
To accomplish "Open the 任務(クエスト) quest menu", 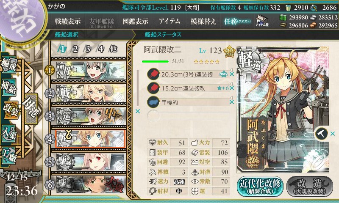I will pos(237,21).
